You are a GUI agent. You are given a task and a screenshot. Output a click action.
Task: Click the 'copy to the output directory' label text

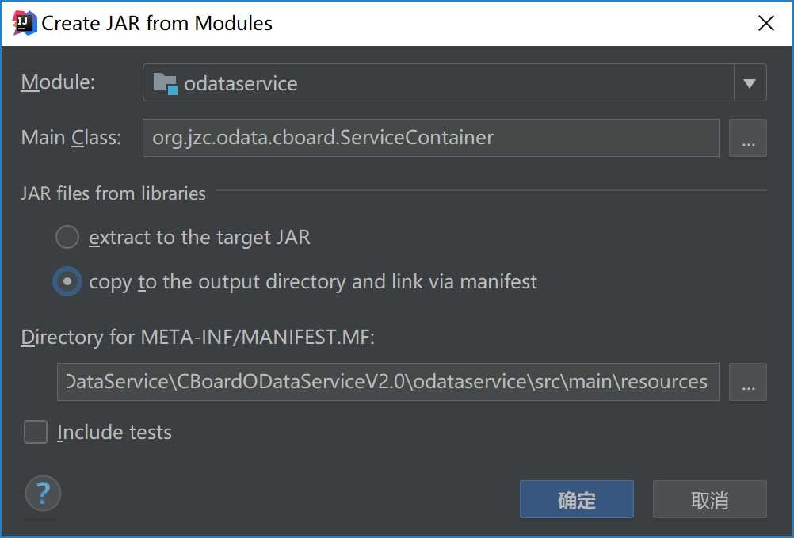(x=313, y=282)
